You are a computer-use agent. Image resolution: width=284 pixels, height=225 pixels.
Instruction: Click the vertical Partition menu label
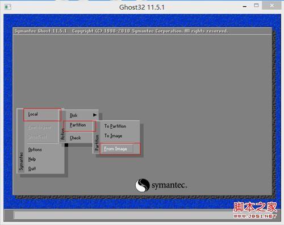(97, 142)
